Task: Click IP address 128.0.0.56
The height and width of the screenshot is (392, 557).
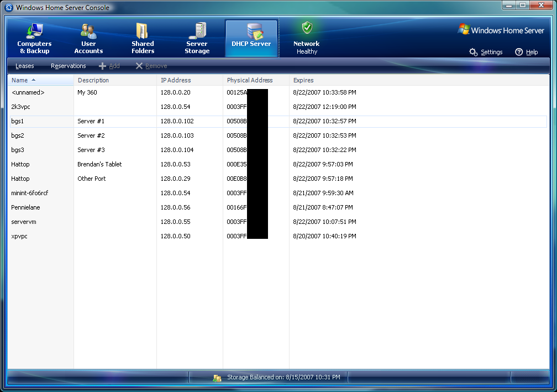Action: (176, 207)
